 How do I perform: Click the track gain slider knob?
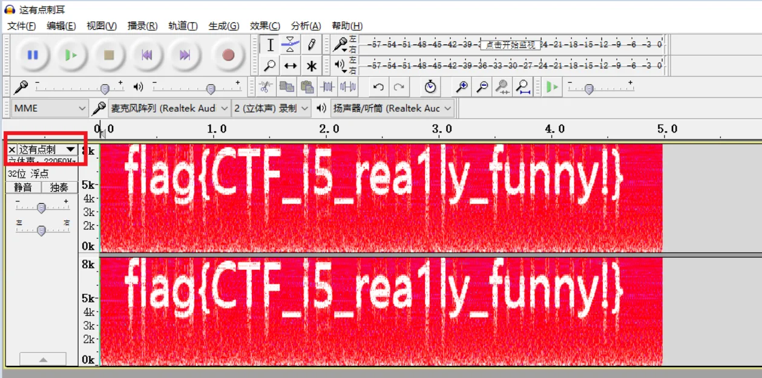(41, 208)
